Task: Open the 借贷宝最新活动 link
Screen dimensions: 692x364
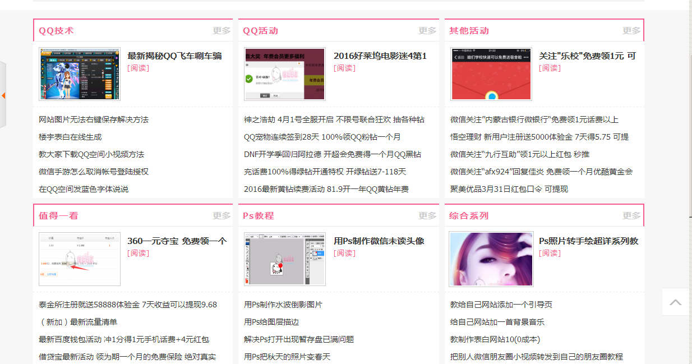Action: click(x=127, y=357)
